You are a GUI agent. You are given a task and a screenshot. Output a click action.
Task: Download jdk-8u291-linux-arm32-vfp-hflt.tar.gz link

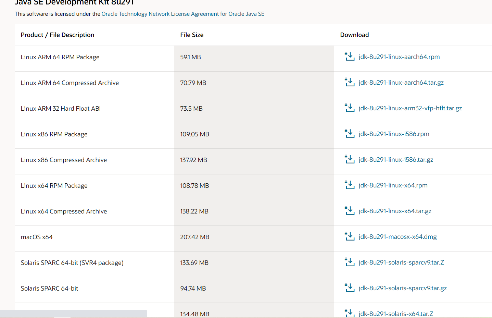pyautogui.click(x=410, y=108)
